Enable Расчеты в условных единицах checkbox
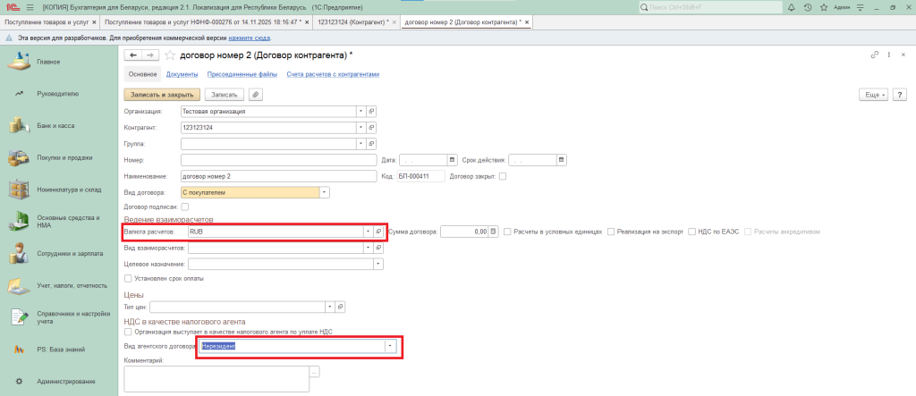 tap(508, 232)
